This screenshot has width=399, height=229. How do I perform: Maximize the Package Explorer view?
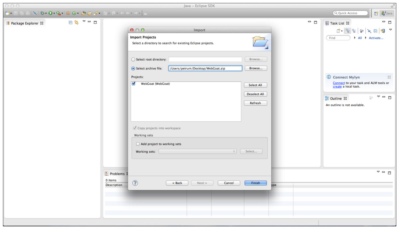tap(95, 22)
